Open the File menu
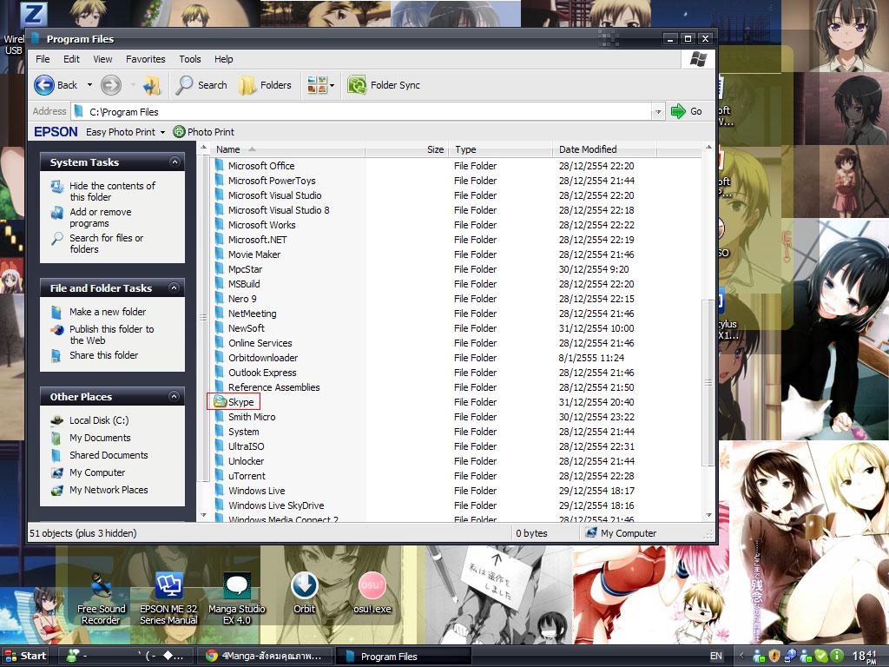This screenshot has width=889, height=667. click(x=43, y=59)
